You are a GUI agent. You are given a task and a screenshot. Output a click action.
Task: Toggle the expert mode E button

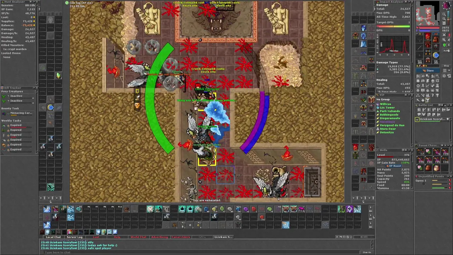tap(449, 45)
